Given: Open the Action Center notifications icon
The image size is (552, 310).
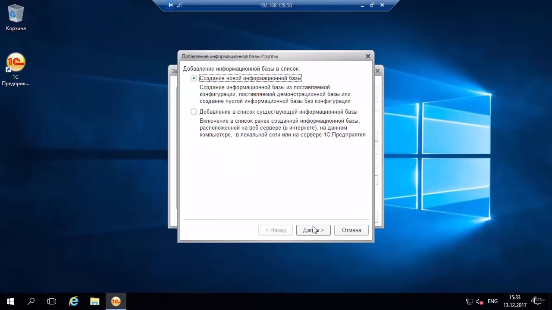Looking at the screenshot, I should coord(537,301).
